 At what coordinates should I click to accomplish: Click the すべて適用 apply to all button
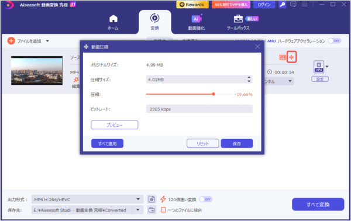click(107, 144)
